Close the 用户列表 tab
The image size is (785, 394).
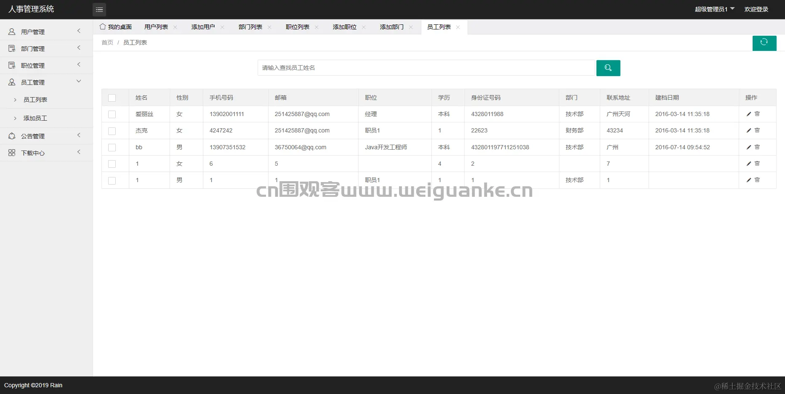coord(175,27)
